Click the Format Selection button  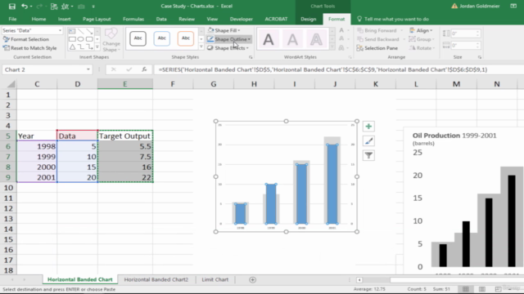pyautogui.click(x=25, y=39)
